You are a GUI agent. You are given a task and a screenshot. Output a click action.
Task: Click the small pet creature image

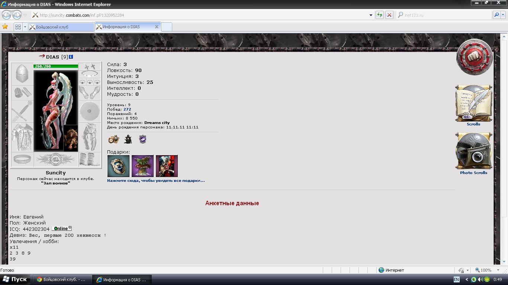pos(70,138)
